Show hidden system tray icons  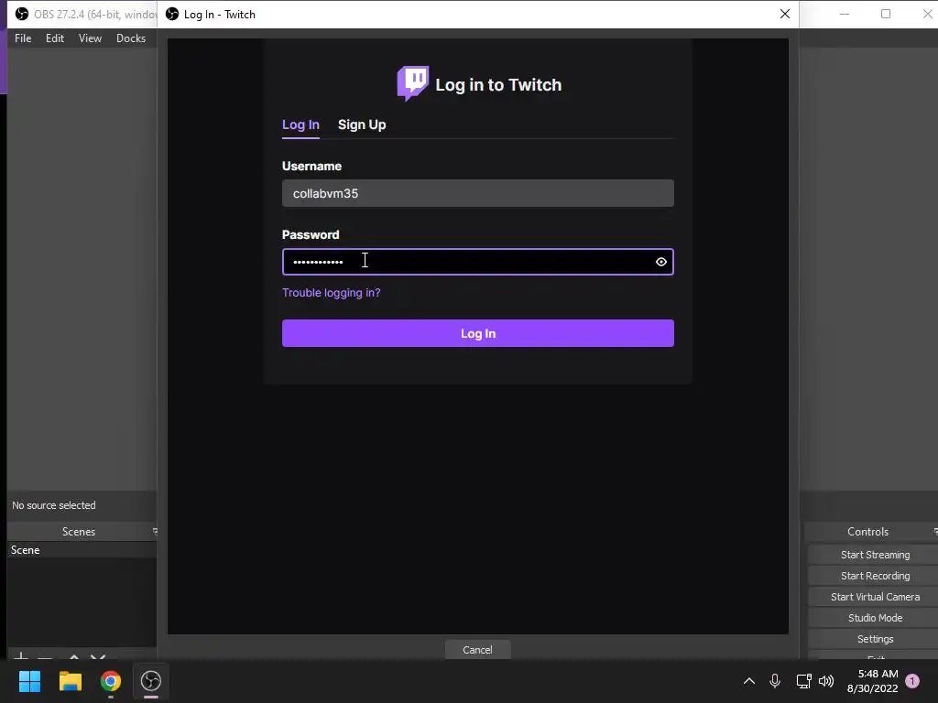748,681
